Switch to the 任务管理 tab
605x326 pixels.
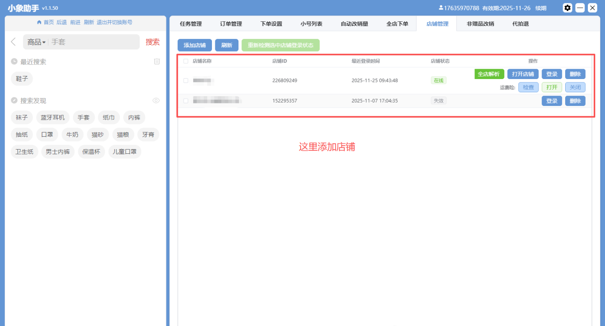tap(191, 24)
